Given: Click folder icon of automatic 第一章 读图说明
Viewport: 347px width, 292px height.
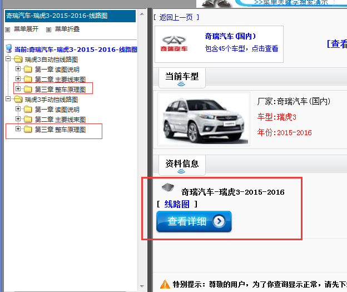Looking at the screenshot, I should [28, 70].
